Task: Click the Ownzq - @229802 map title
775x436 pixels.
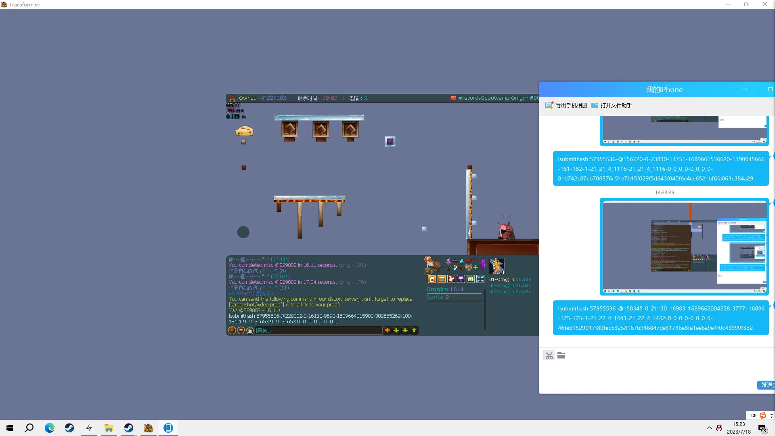Action: [262, 98]
